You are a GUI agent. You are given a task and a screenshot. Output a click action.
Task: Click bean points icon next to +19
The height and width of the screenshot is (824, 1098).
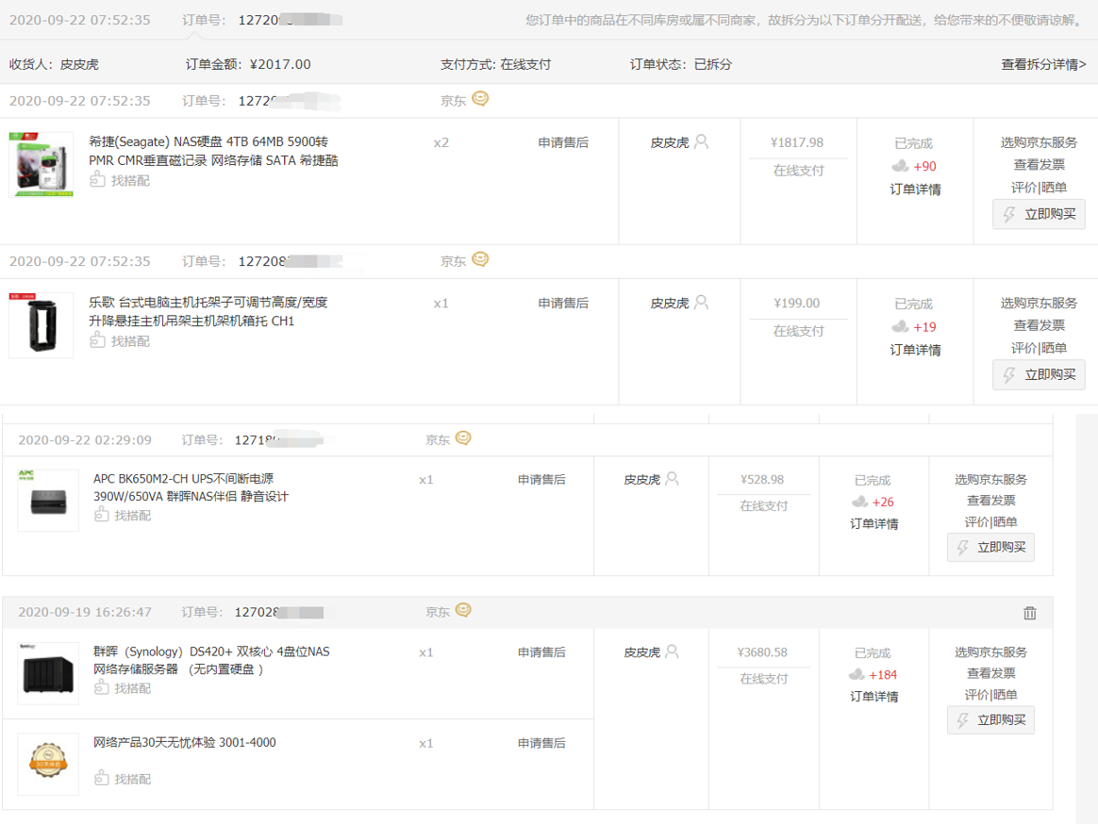pos(901,327)
